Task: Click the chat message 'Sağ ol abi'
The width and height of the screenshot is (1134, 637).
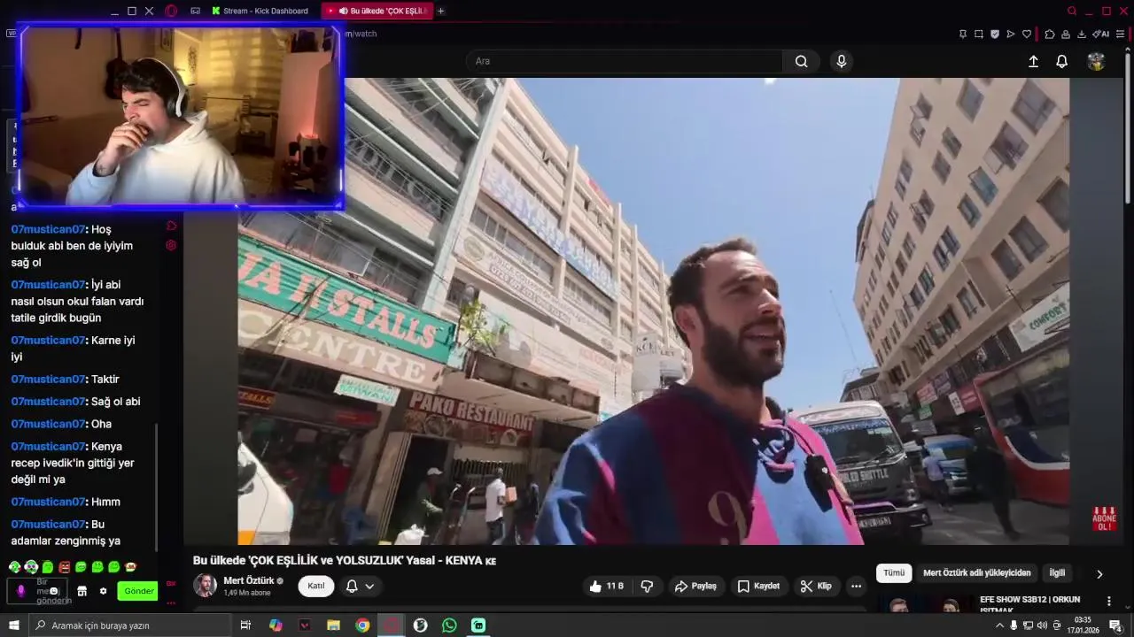Action: (x=116, y=401)
